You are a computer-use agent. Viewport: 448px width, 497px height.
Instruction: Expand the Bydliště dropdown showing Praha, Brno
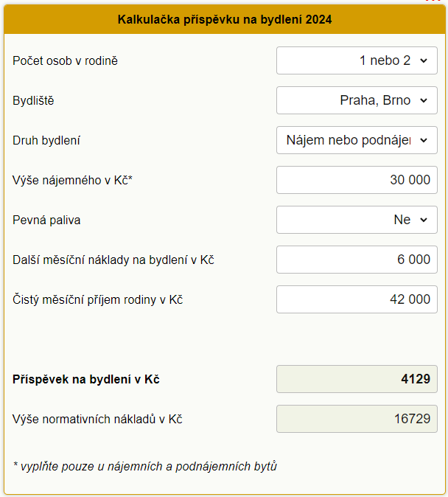click(x=357, y=100)
